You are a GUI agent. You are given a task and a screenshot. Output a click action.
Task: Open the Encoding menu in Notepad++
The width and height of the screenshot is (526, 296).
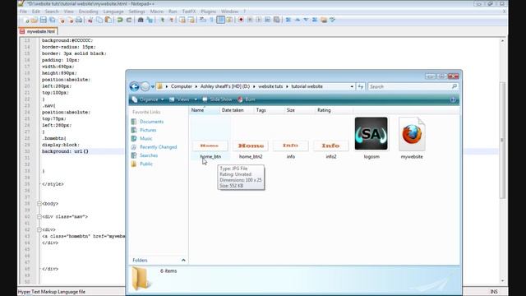click(88, 12)
